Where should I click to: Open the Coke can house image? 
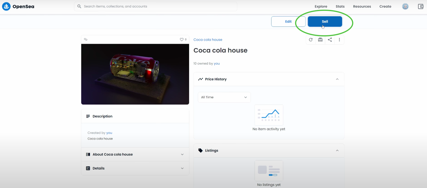[x=135, y=74]
